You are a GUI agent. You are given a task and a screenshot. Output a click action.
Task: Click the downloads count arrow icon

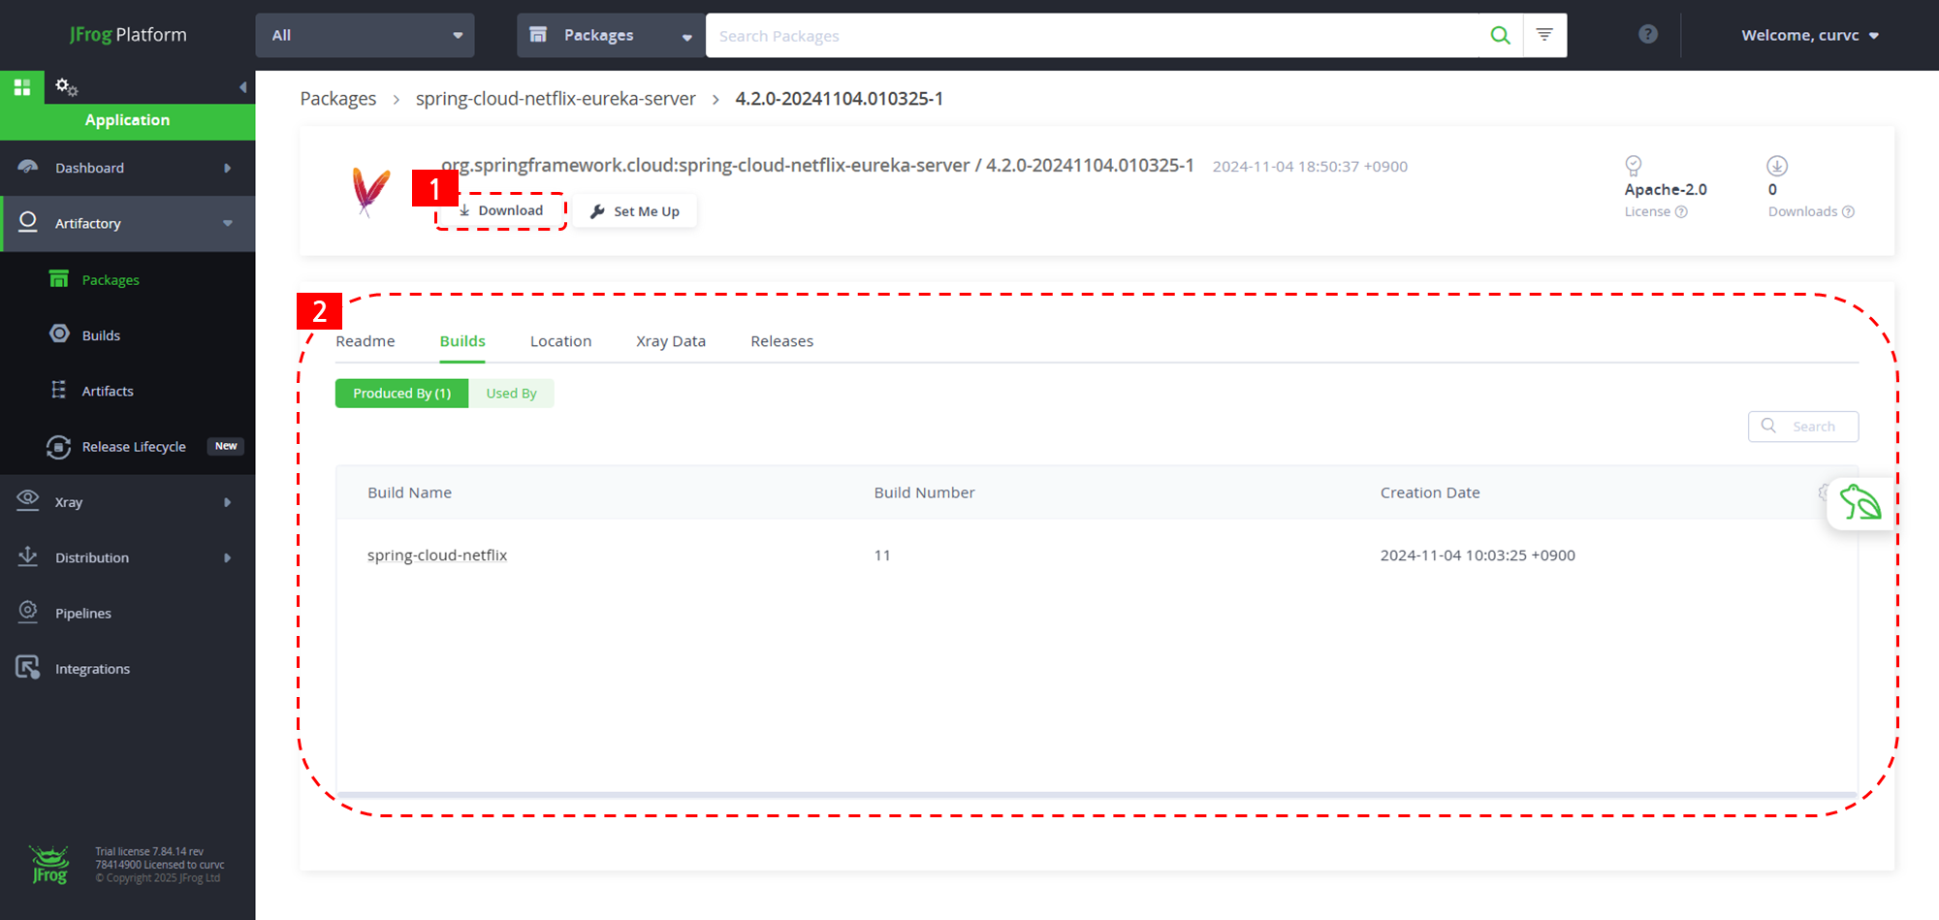[1777, 166]
